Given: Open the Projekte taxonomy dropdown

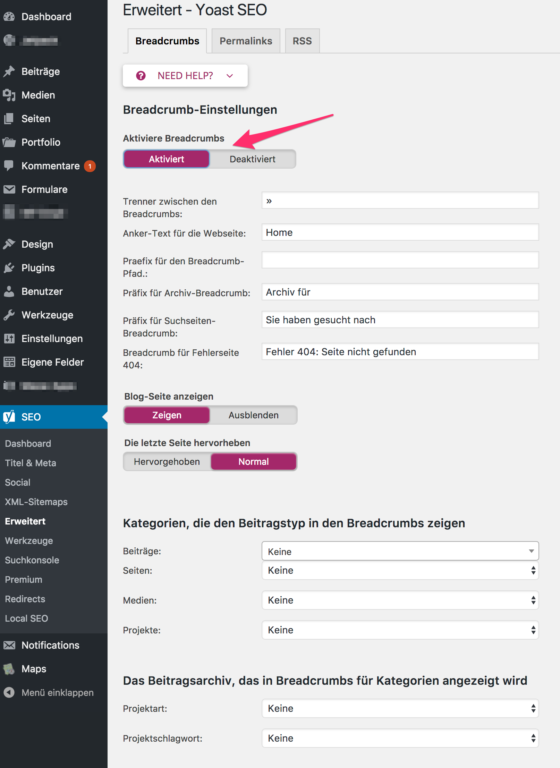Looking at the screenshot, I should tap(400, 630).
